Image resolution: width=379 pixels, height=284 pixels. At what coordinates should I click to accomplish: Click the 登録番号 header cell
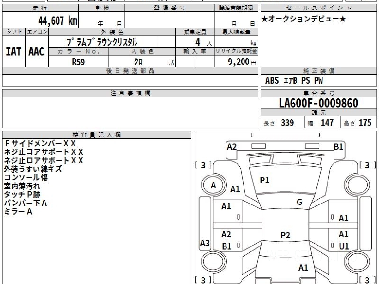(x=169, y=8)
